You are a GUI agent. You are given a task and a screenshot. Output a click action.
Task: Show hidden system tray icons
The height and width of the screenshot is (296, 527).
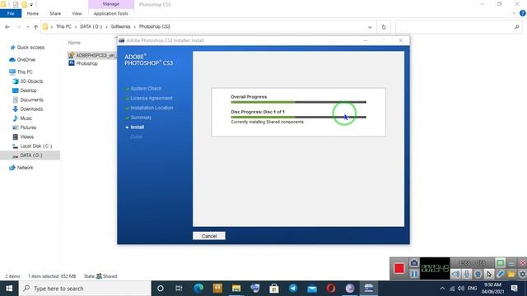pos(442,289)
